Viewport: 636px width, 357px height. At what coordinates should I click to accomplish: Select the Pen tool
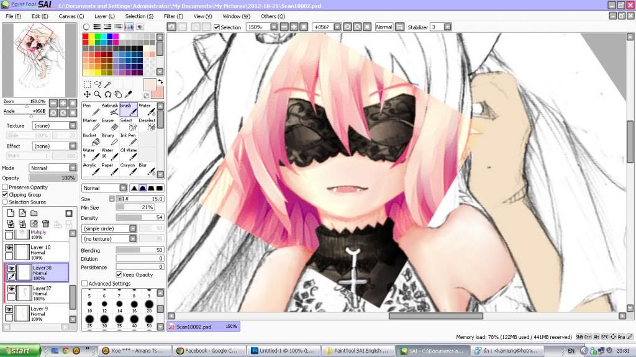click(x=91, y=109)
